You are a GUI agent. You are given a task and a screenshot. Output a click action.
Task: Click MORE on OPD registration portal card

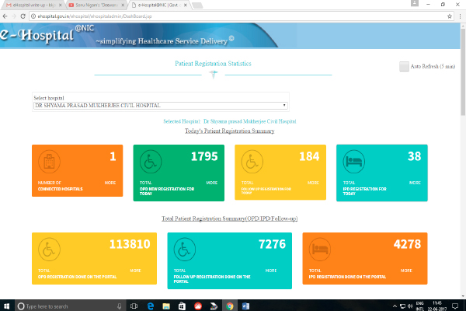coord(135,271)
